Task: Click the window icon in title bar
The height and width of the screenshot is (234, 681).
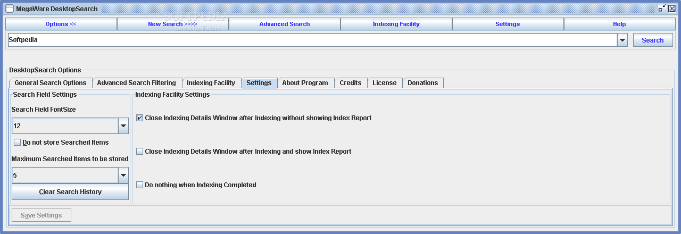Action: [x=10, y=9]
